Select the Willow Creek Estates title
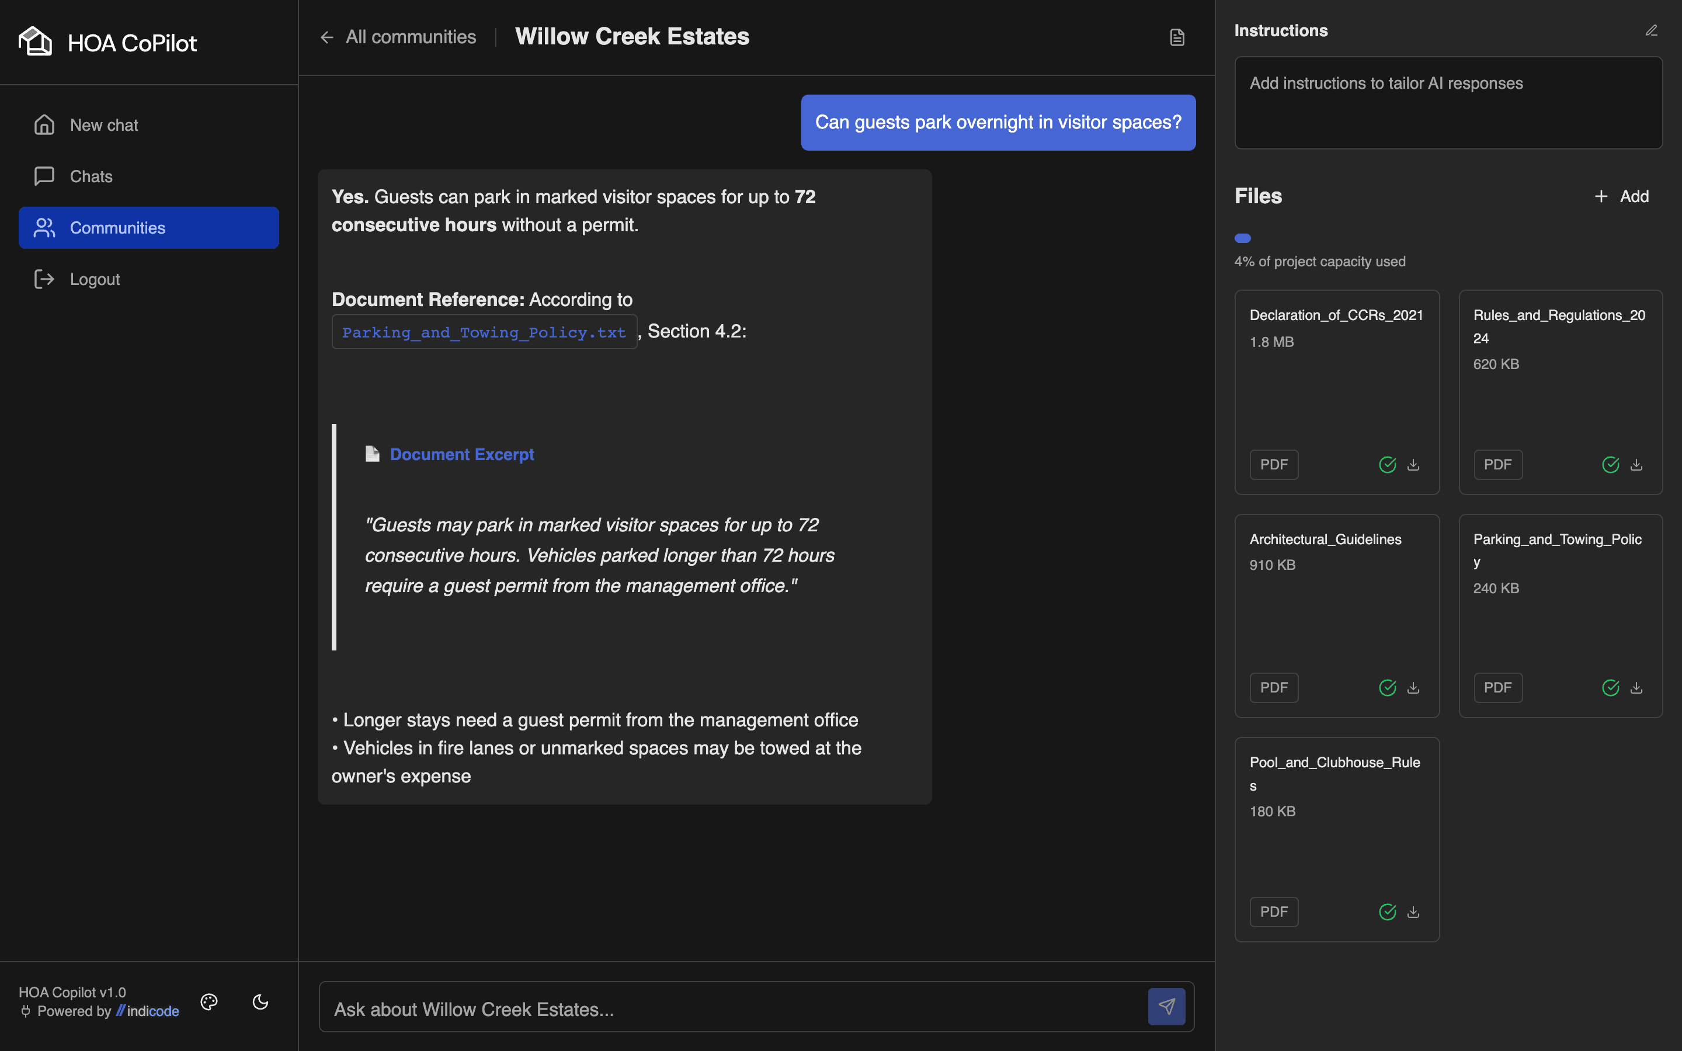Image resolution: width=1682 pixels, height=1051 pixels. point(632,37)
